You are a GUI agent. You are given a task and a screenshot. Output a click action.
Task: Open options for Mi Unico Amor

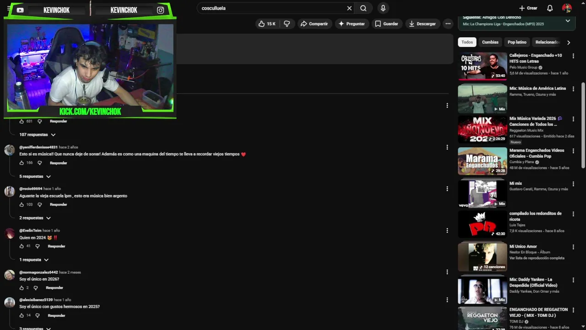(573, 247)
